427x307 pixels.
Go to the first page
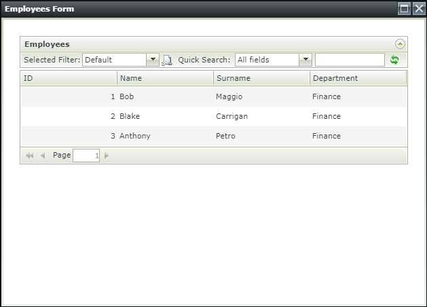29,156
